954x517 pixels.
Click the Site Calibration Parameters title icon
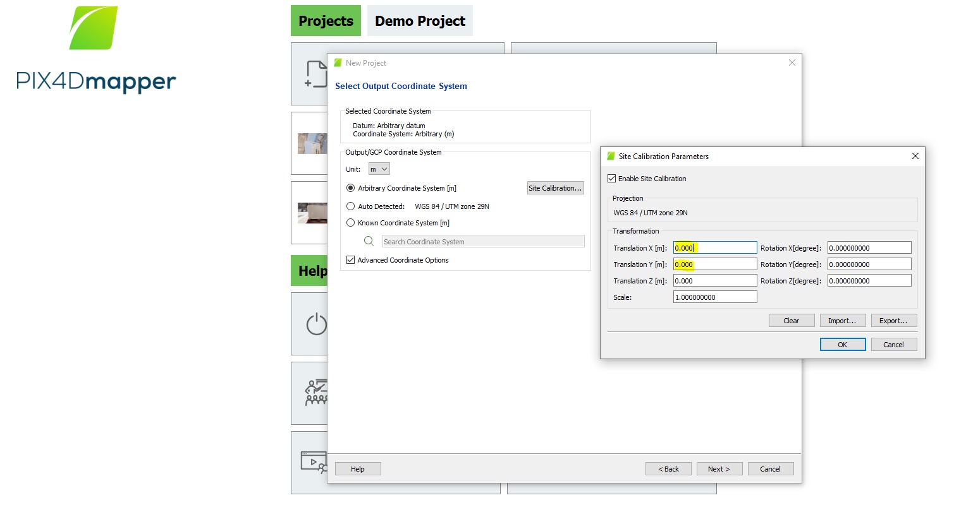[x=611, y=157]
